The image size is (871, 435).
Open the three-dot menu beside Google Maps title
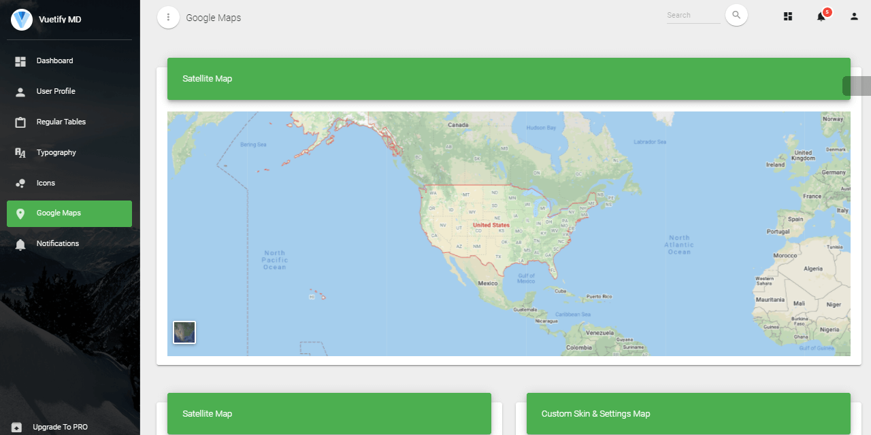pyautogui.click(x=168, y=17)
